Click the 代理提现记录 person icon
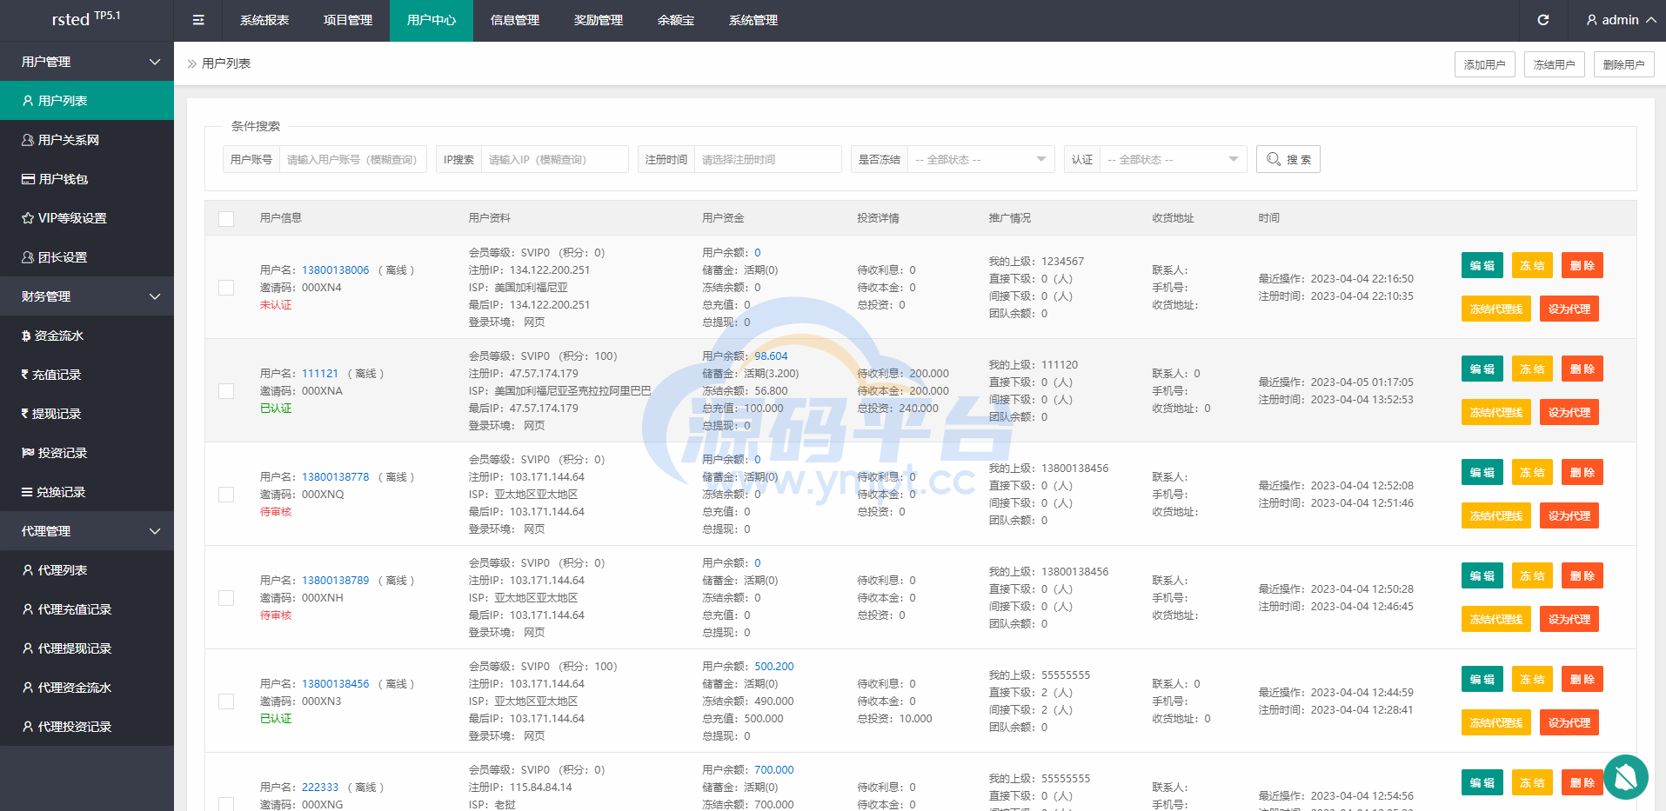 28,648
